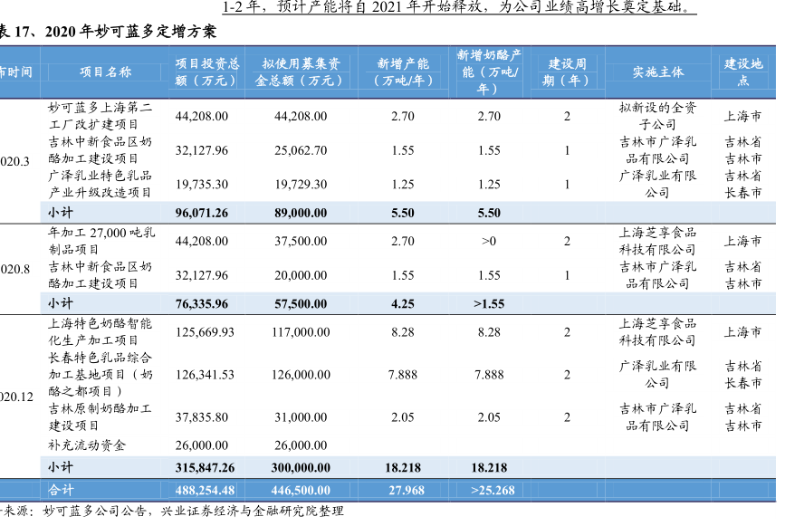This screenshot has width=785, height=526.
Task: Click the new capacity value "1.25"
Action: (403, 184)
